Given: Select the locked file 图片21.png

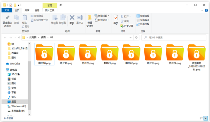Looking at the screenshot, I should [x=110, y=54].
